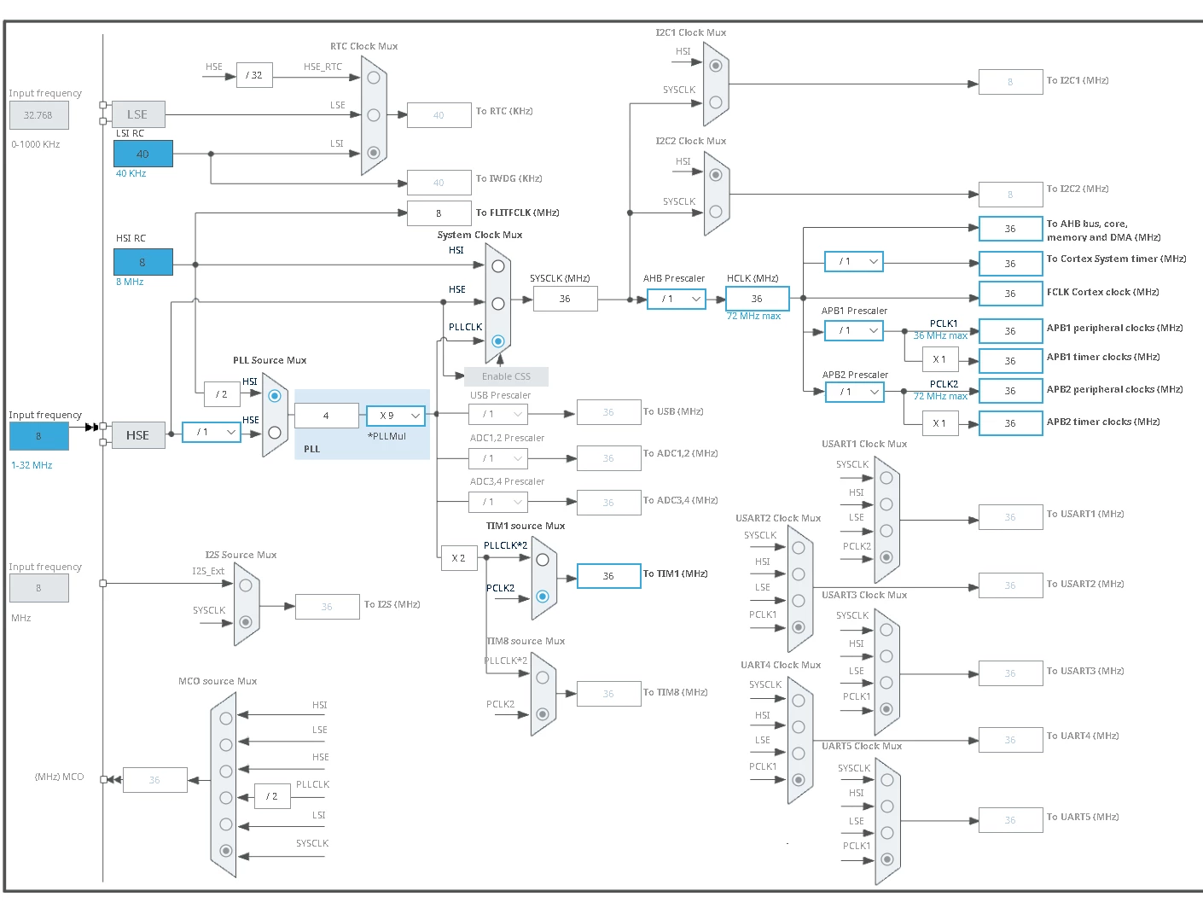
Task: Open the APB1 Prescaler dropdown
Action: click(854, 330)
